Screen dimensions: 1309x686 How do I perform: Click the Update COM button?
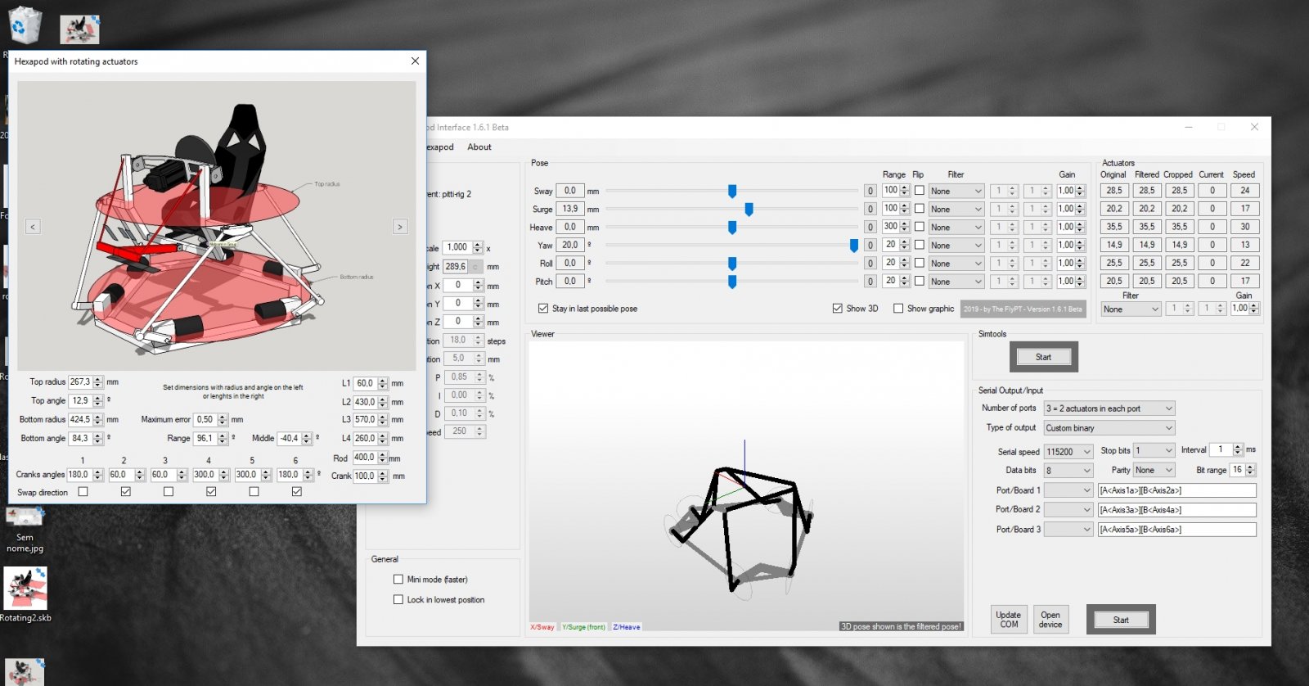(1009, 620)
